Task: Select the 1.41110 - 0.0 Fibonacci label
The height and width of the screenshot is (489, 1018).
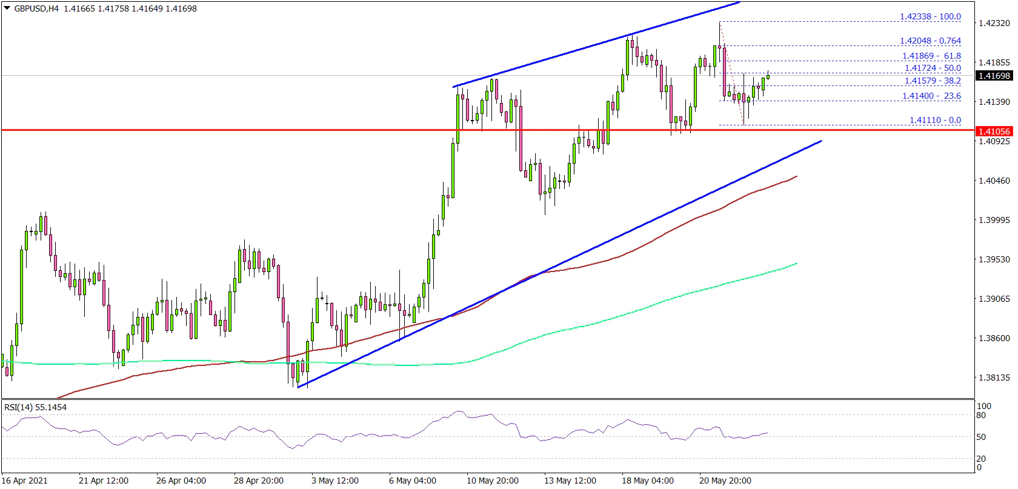Action: click(935, 120)
